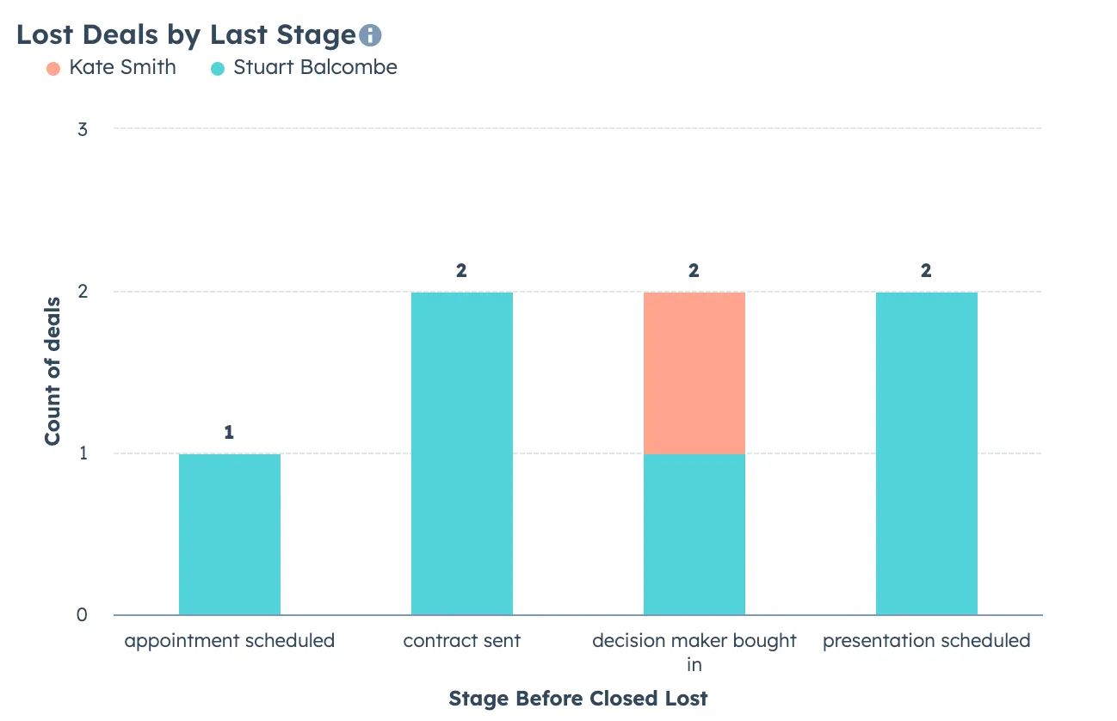Click data label above appointment scheduled bar
This screenshot has height=721, width=1117.
229,433
